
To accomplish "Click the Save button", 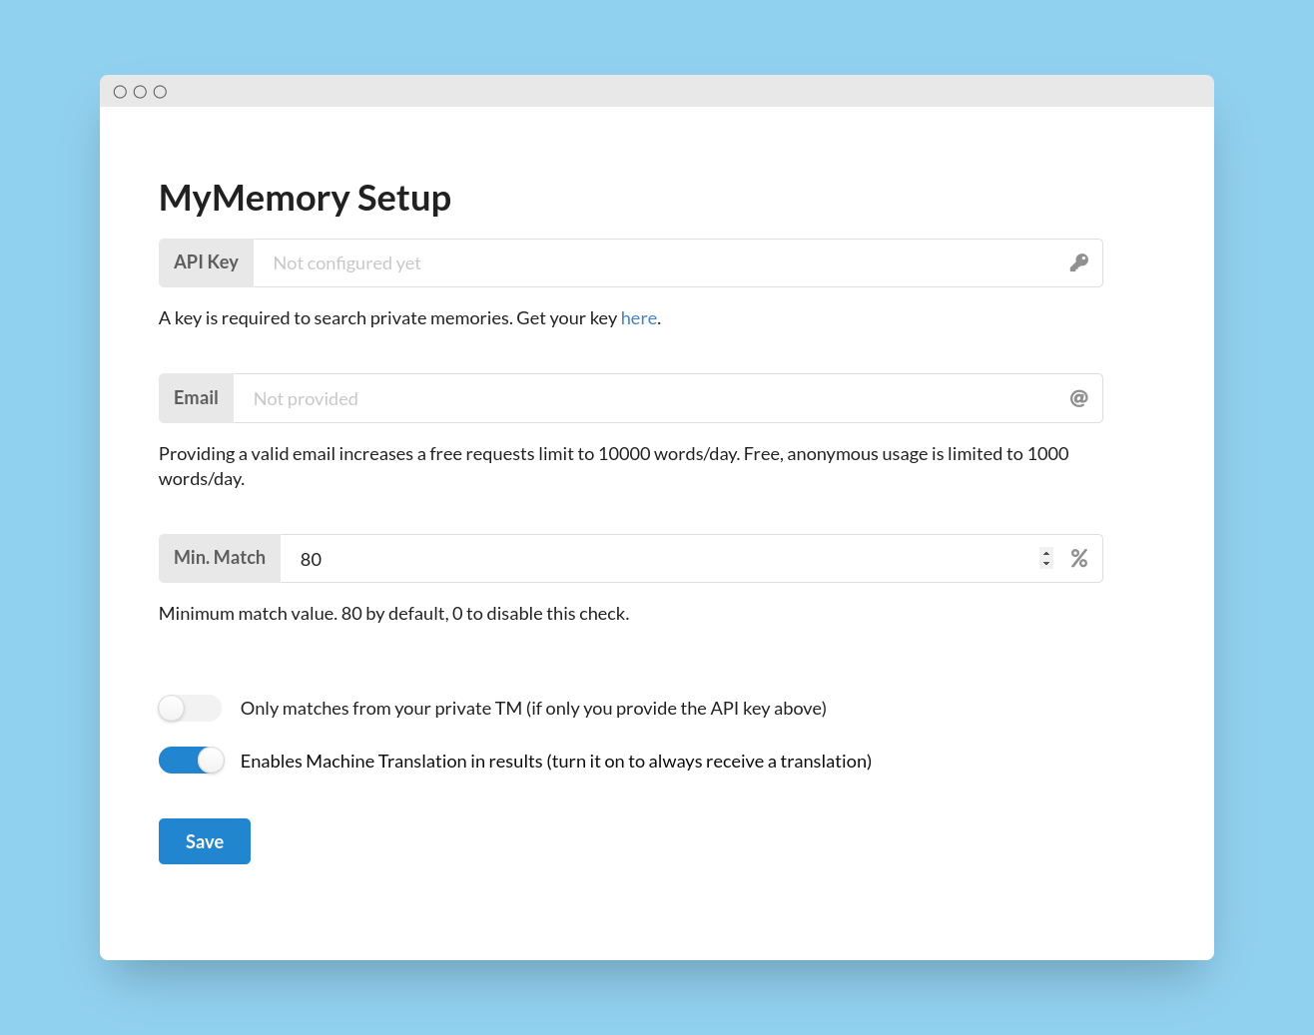I will (205, 841).
